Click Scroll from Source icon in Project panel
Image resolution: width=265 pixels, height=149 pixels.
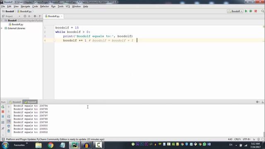[x=25, y=16]
